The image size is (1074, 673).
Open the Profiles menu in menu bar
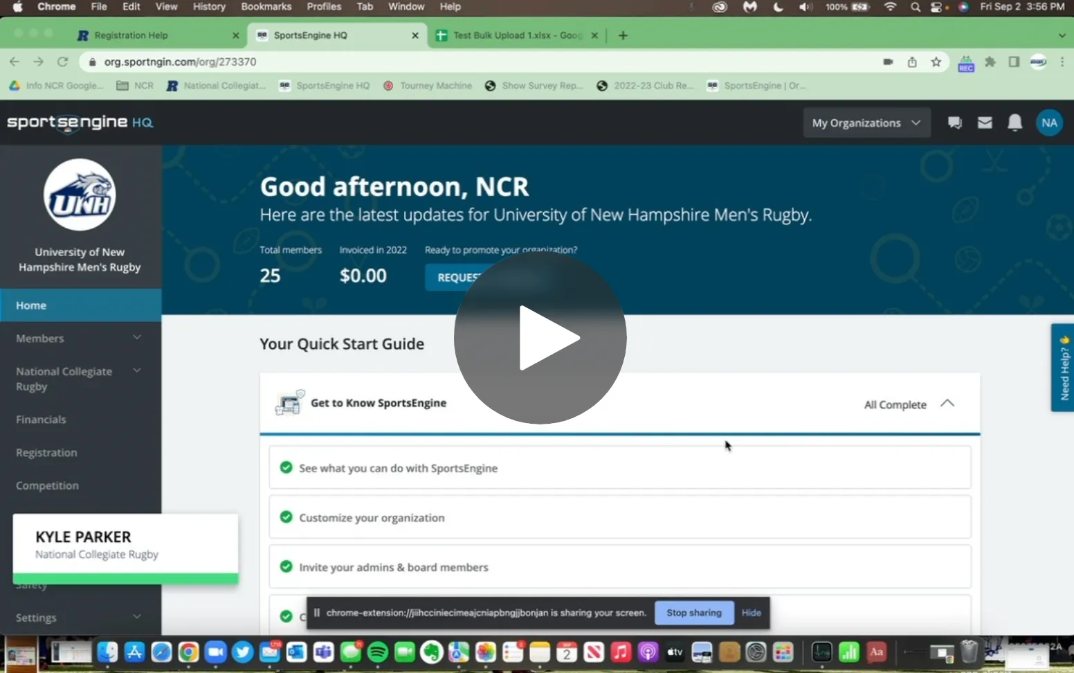[x=324, y=6]
